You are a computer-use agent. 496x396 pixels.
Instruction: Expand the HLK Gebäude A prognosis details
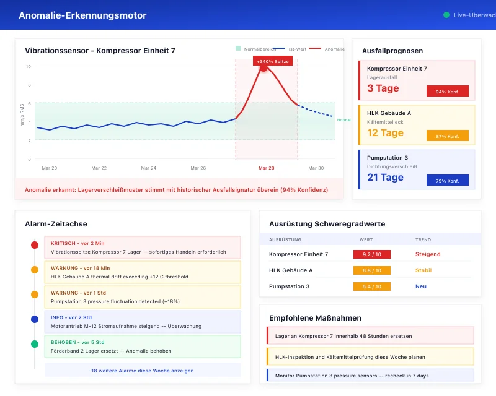[417, 125]
